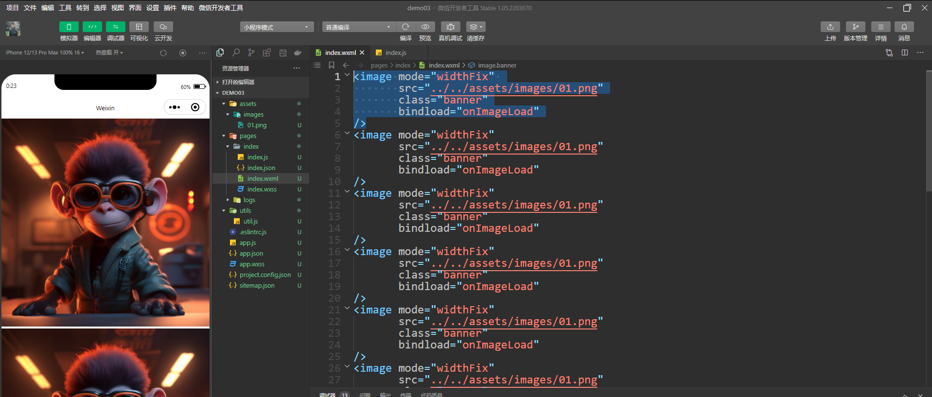Open the Explorer files icon in activity bar

point(220,52)
